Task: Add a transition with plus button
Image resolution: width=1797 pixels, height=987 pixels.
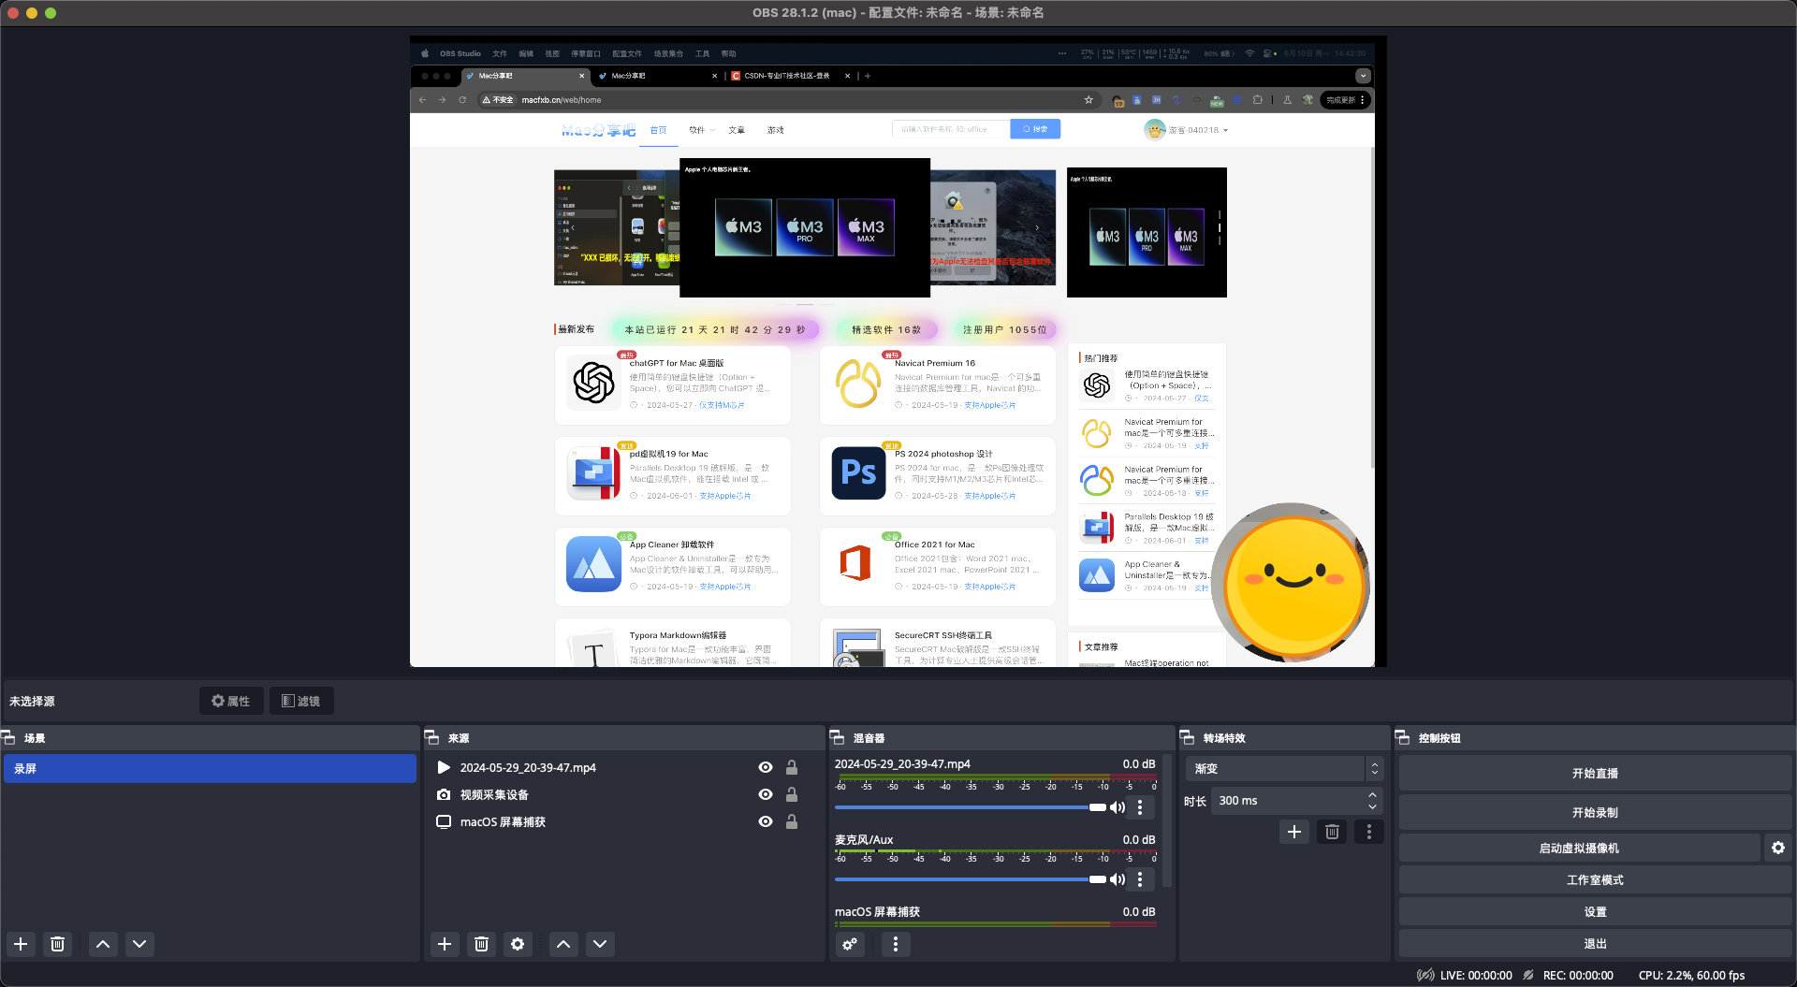Action: point(1294,832)
